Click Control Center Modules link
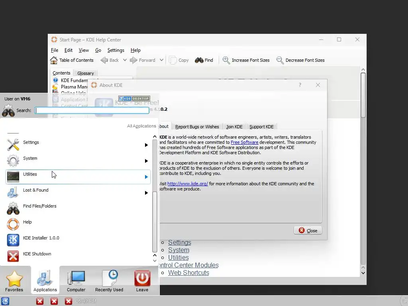This screenshot has width=408, height=306. (x=189, y=265)
